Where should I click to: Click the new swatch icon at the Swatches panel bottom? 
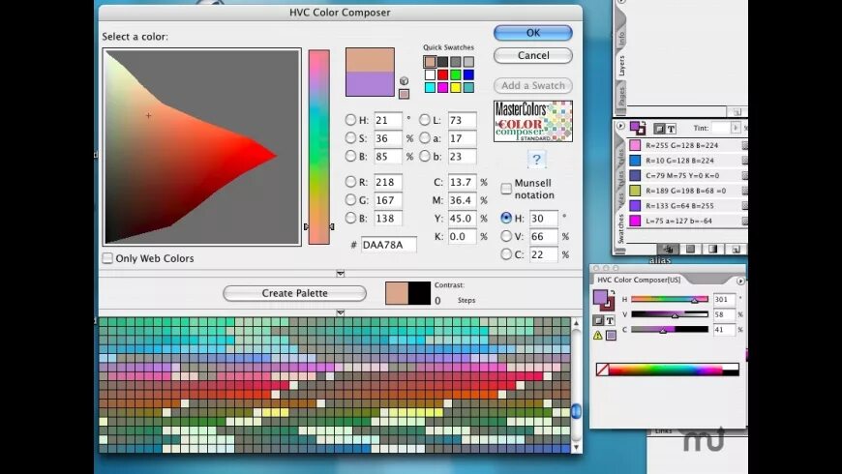[x=736, y=249]
